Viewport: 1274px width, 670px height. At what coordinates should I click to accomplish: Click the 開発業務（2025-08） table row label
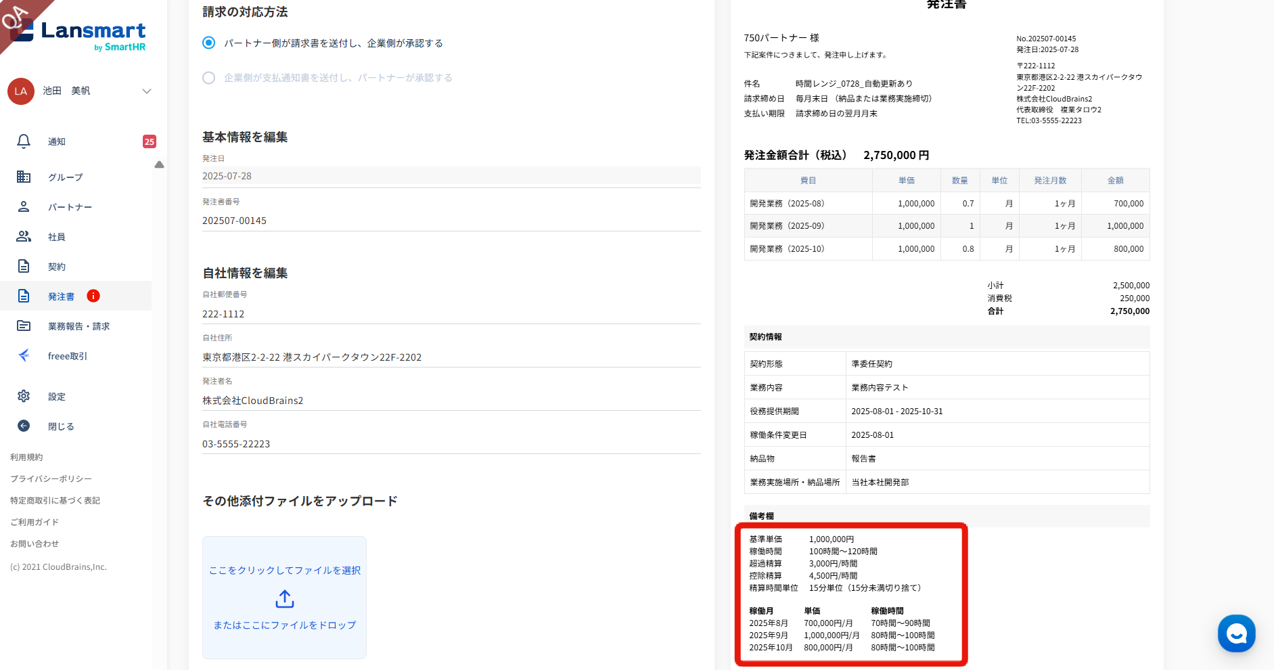[x=787, y=204]
